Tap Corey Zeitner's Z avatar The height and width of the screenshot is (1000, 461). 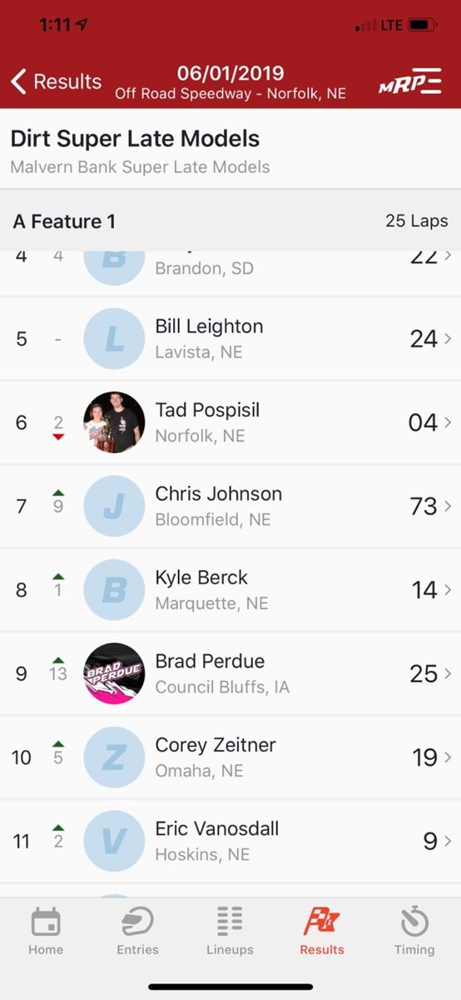click(x=114, y=757)
